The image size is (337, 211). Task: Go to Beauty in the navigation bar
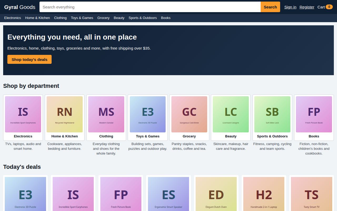point(119,18)
